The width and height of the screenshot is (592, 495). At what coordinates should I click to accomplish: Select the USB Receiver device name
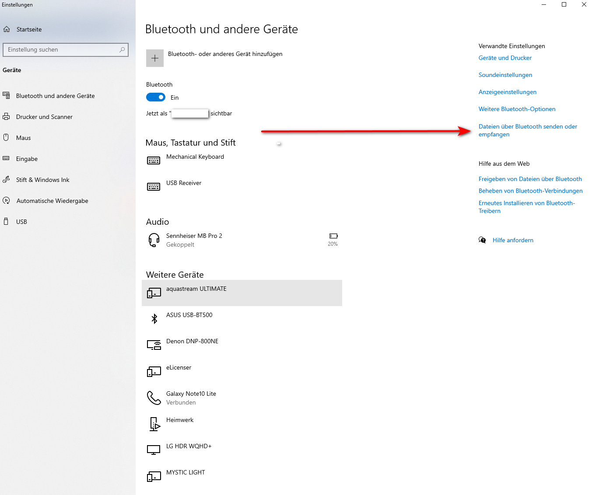pos(184,183)
